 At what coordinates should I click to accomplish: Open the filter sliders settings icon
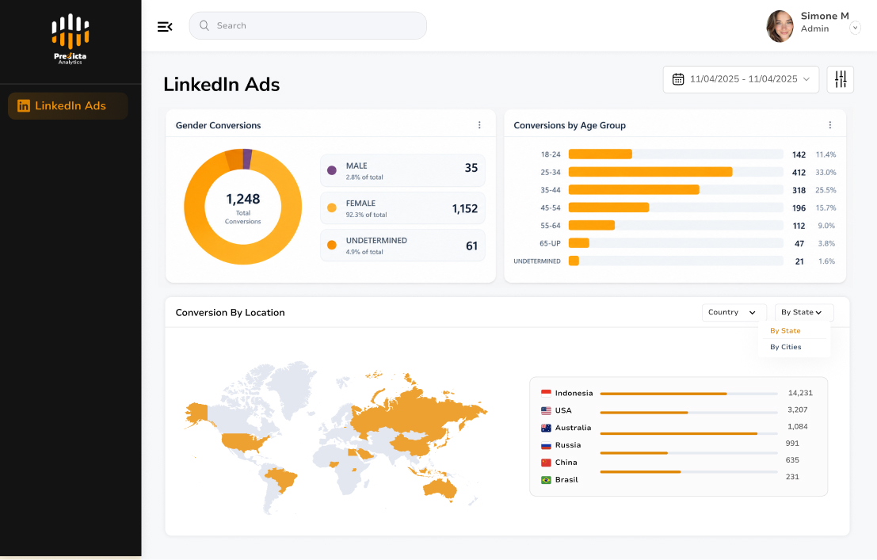tap(840, 79)
